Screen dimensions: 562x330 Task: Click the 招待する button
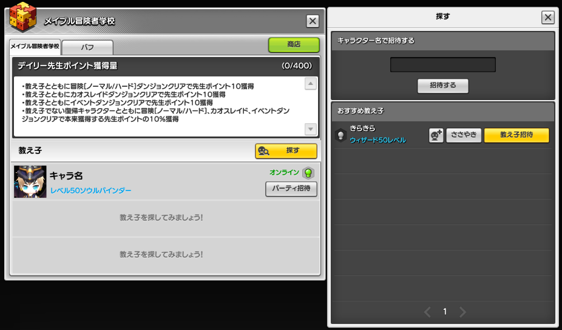click(x=442, y=86)
